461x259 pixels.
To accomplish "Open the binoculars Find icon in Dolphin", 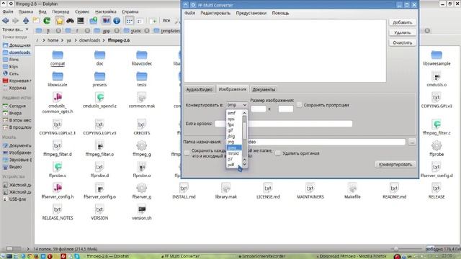I will click(x=70, y=21).
